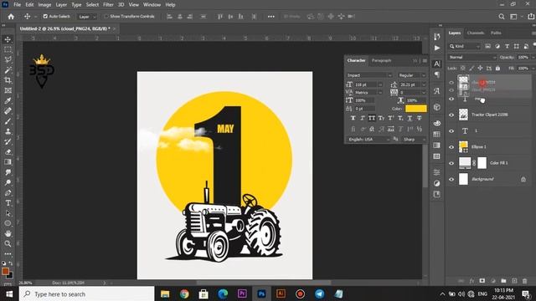
Task: Delete layer with trash icon
Action: [525, 281]
